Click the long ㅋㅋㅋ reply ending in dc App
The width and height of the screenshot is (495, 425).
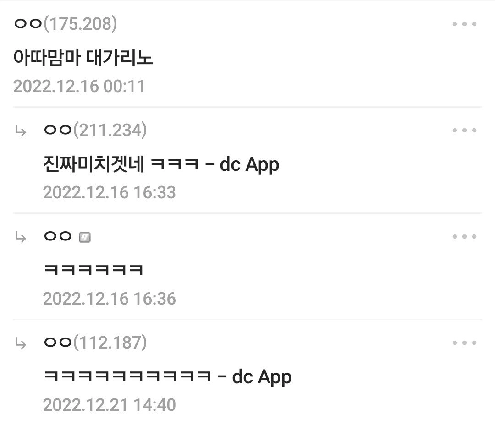click(167, 377)
